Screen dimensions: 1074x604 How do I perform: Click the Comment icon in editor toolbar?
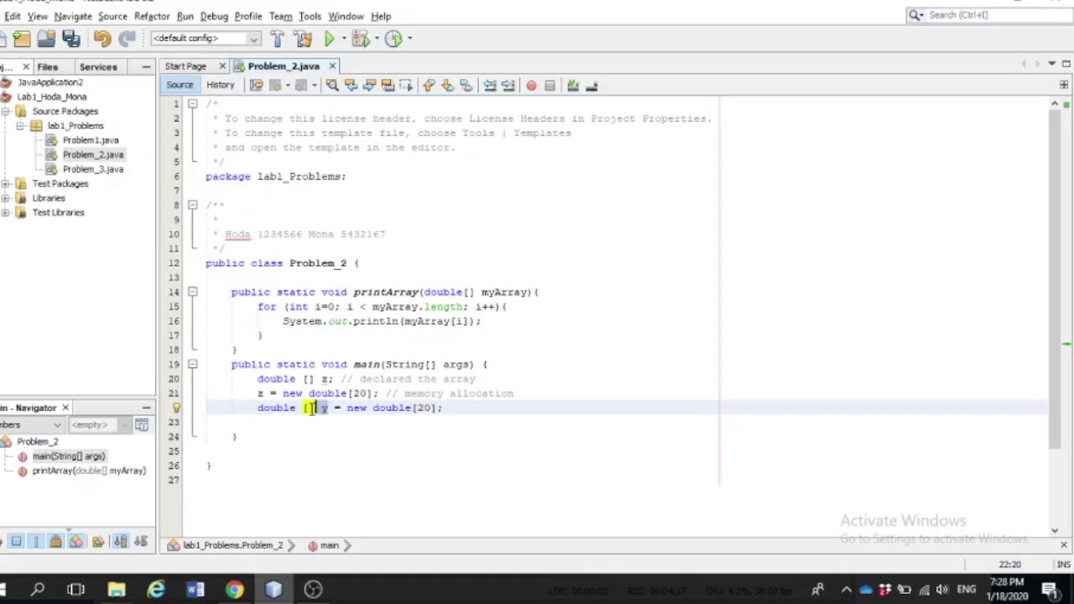(x=573, y=86)
